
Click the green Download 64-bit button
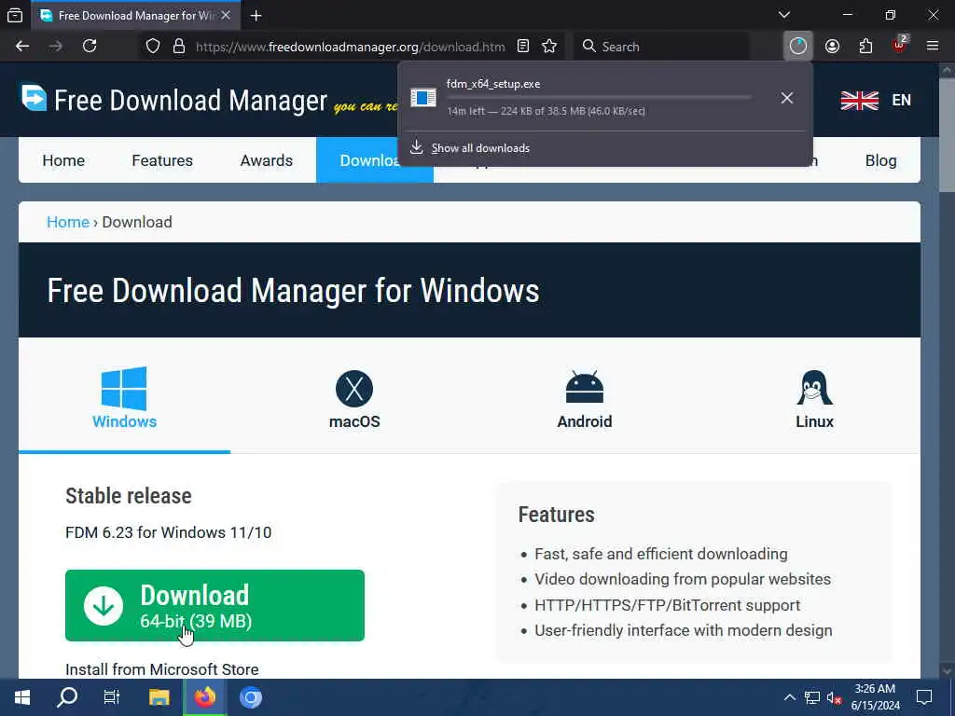click(x=215, y=605)
